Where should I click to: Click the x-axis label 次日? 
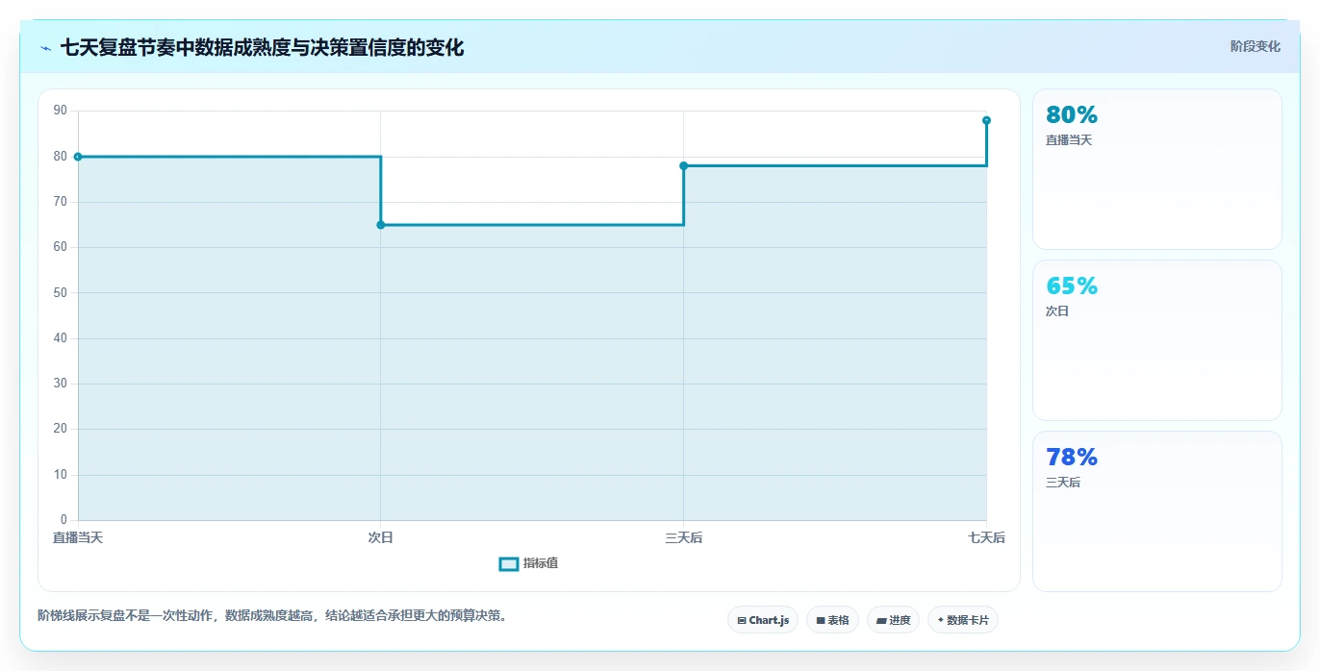click(381, 537)
